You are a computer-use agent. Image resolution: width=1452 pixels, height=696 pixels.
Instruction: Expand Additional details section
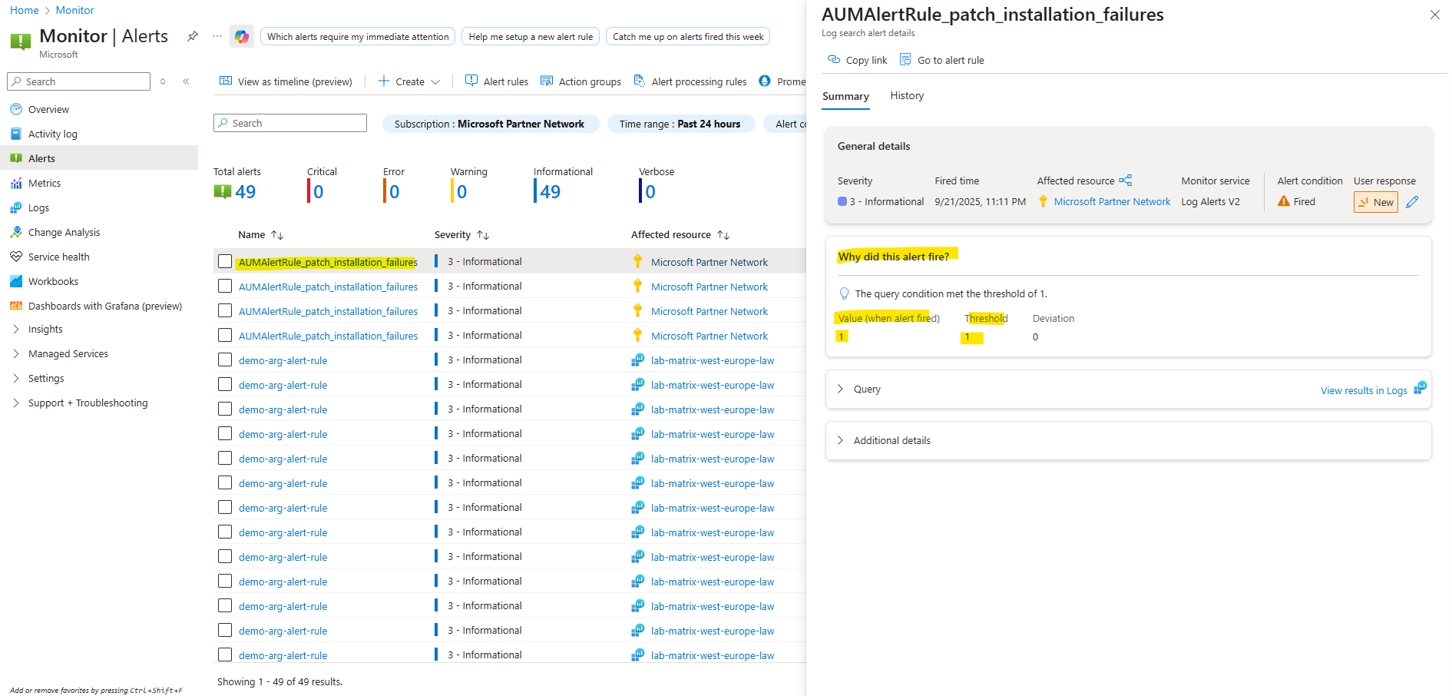(840, 440)
